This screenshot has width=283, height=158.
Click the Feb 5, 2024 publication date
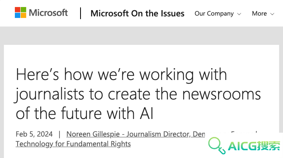[34, 134]
